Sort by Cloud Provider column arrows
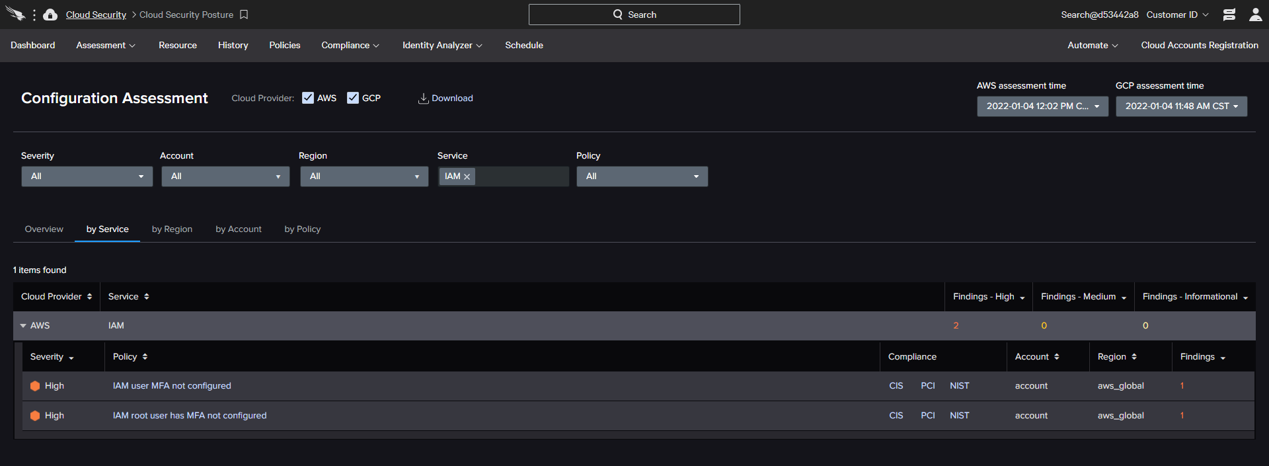Viewport: 1269px width, 466px height. tap(89, 297)
